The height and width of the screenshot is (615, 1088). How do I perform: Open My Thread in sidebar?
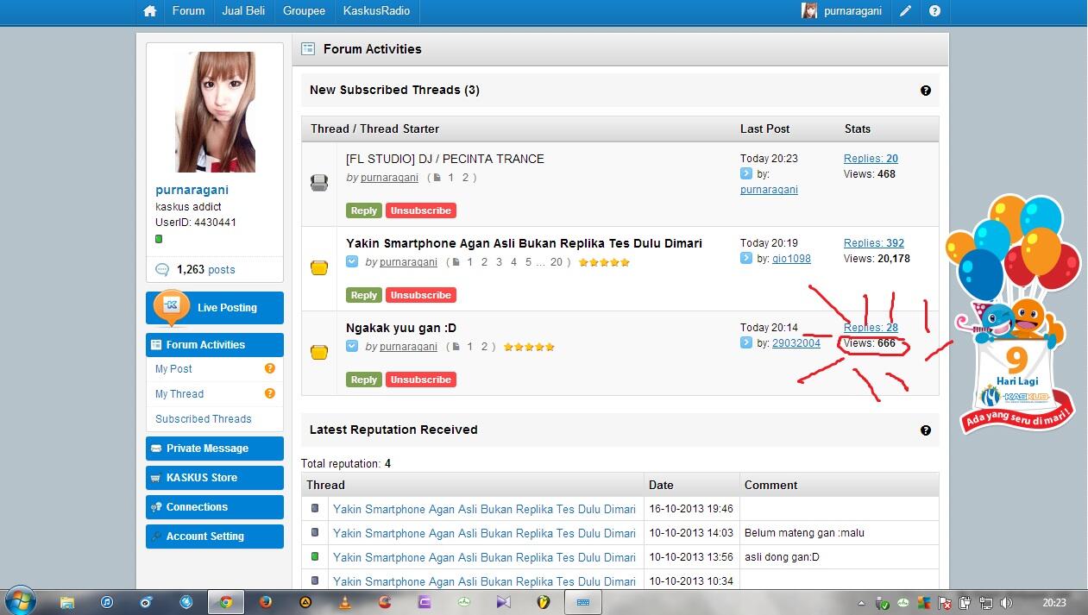tap(179, 393)
